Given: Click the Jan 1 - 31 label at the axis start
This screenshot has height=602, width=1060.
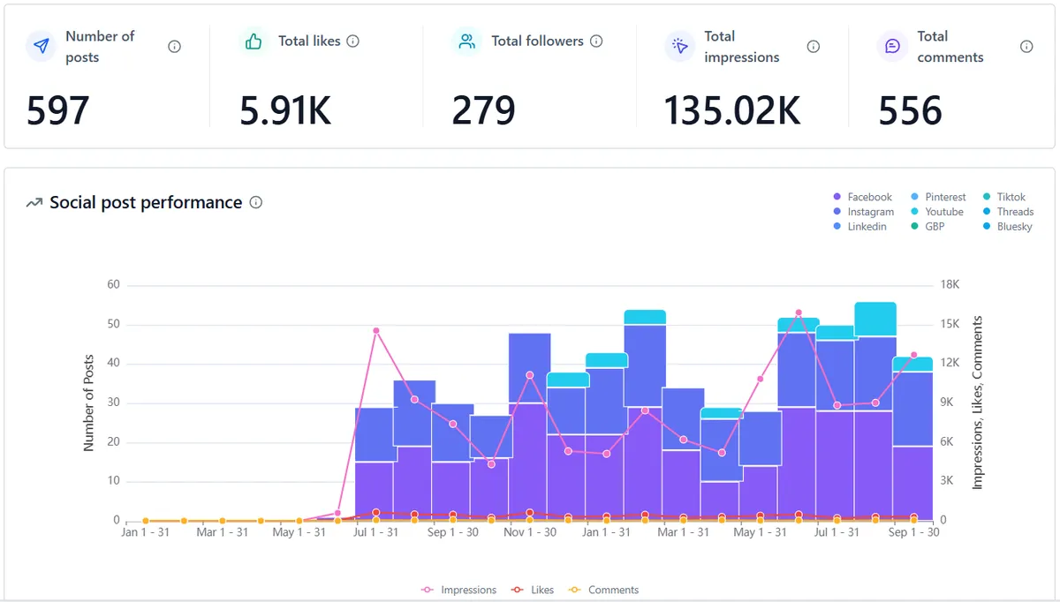Looking at the screenshot, I should (147, 532).
